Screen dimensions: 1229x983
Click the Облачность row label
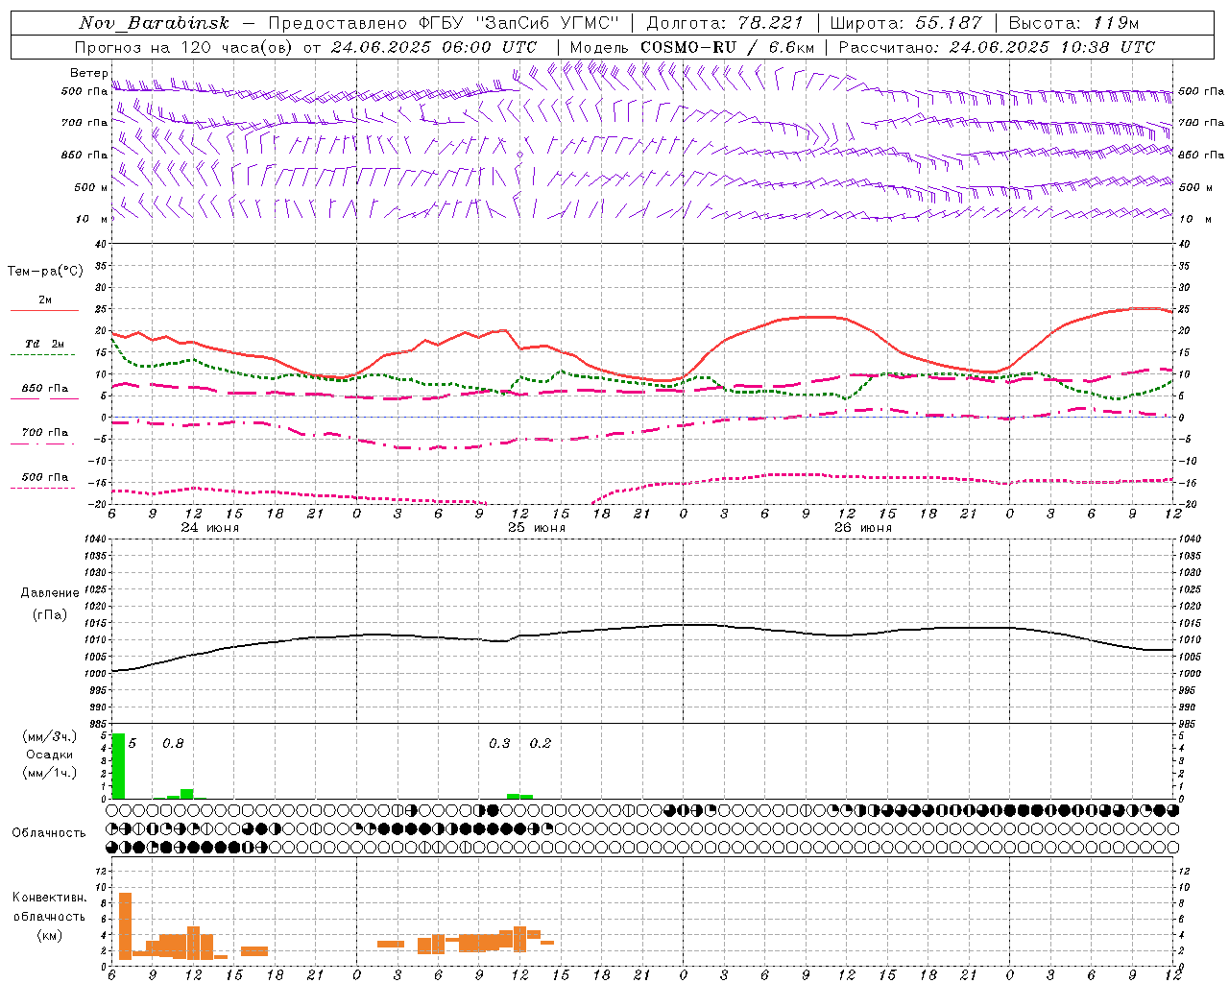point(49,832)
